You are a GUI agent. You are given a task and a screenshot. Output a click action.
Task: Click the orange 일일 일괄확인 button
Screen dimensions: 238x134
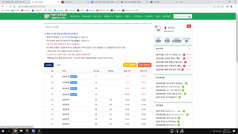145,65
